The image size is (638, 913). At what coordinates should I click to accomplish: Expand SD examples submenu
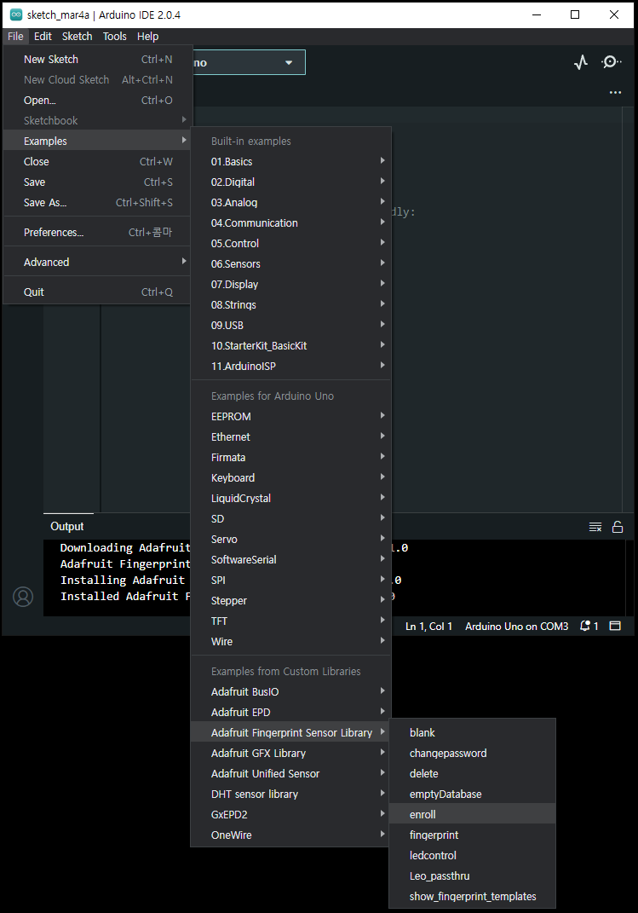pos(290,518)
